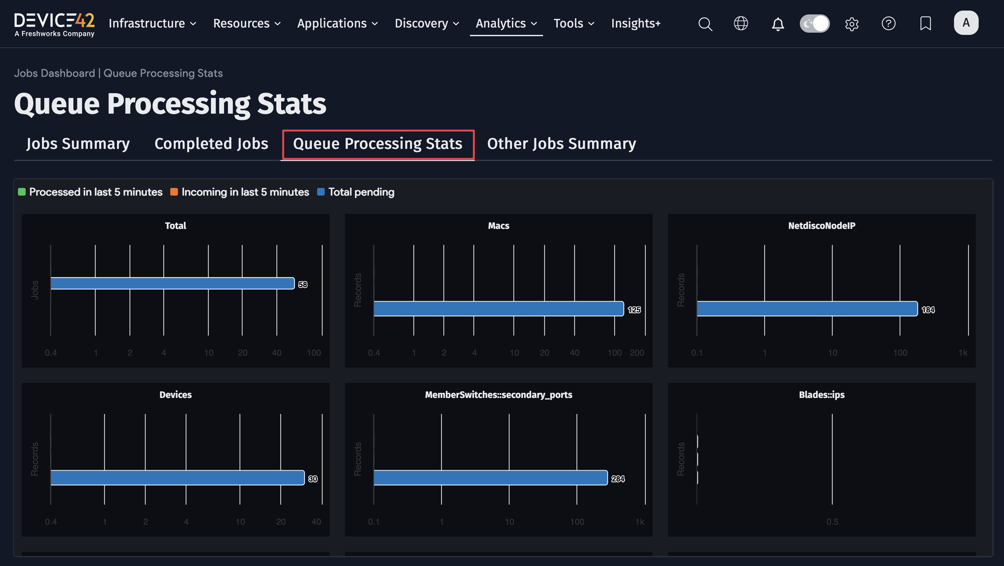Select the Queue Processing Stats tab
The image size is (1004, 566).
tap(377, 144)
